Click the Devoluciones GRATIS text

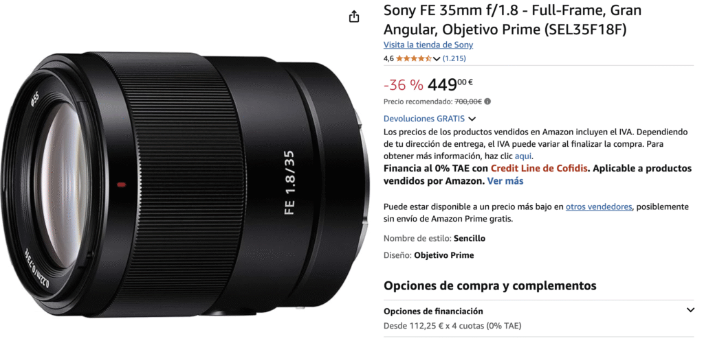point(423,119)
